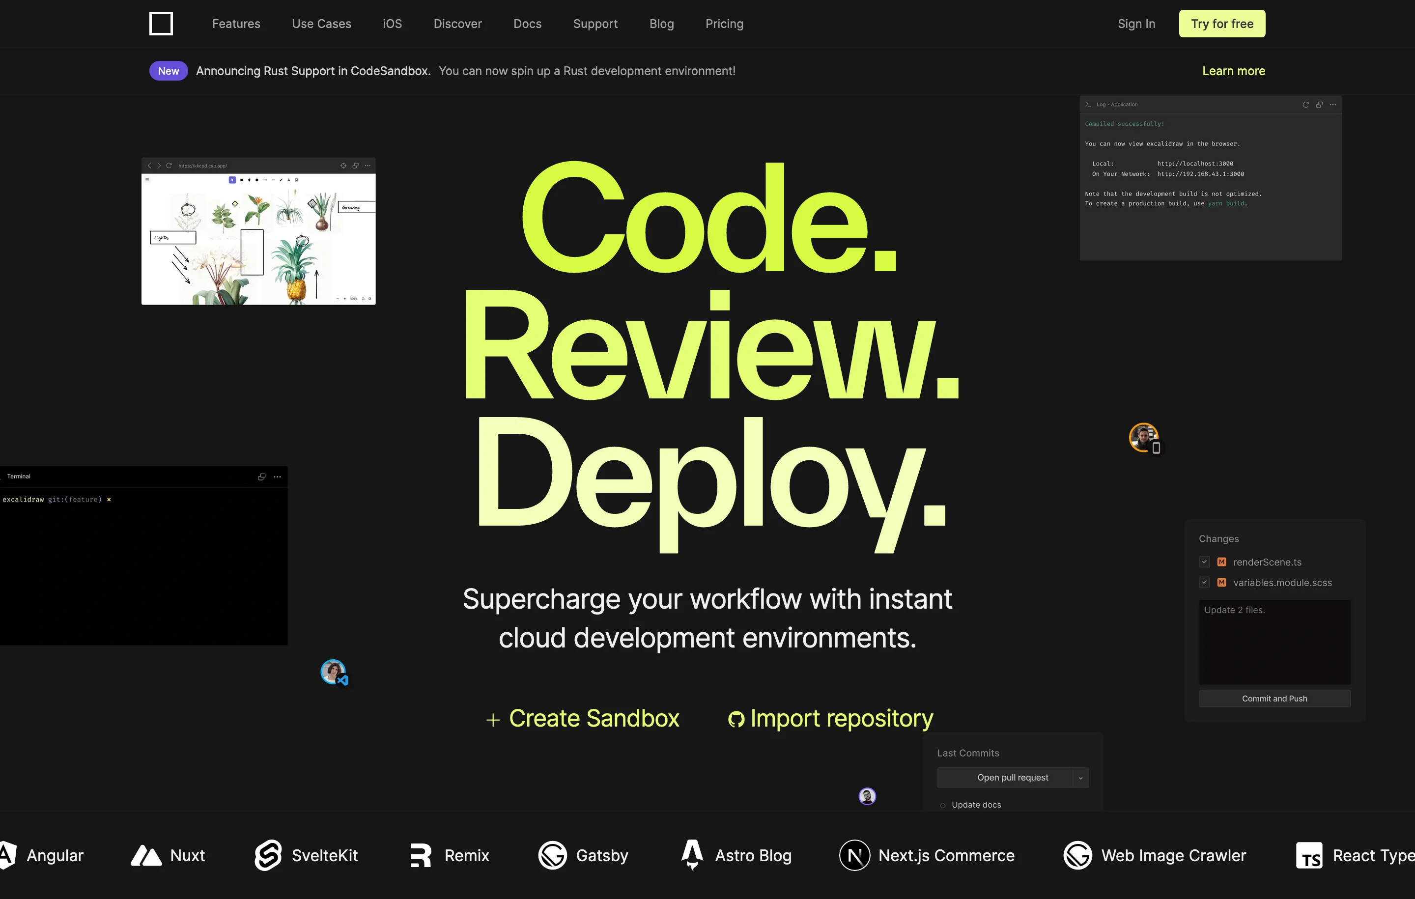Image resolution: width=1415 pixels, height=899 pixels.
Task: Select the SvelteKit framework icon
Action: (269, 855)
